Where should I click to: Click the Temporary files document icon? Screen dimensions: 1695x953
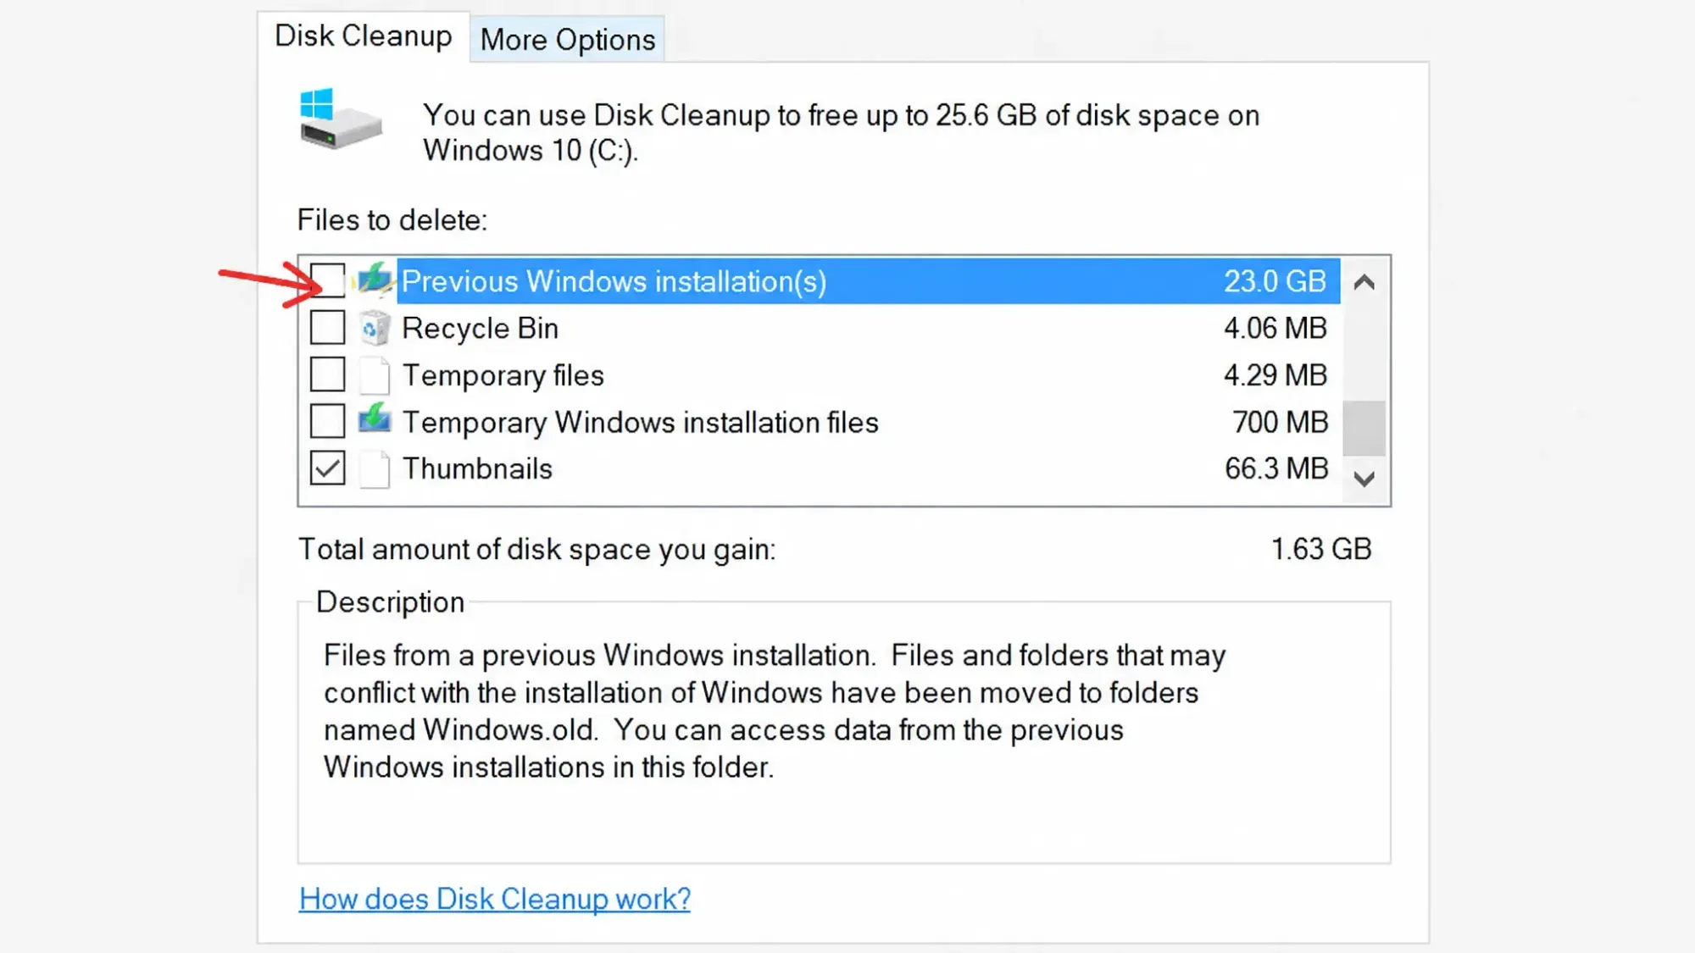(x=374, y=375)
